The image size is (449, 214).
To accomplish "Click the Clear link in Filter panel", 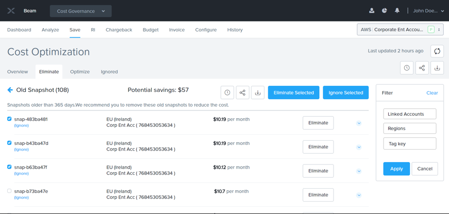I will point(432,93).
